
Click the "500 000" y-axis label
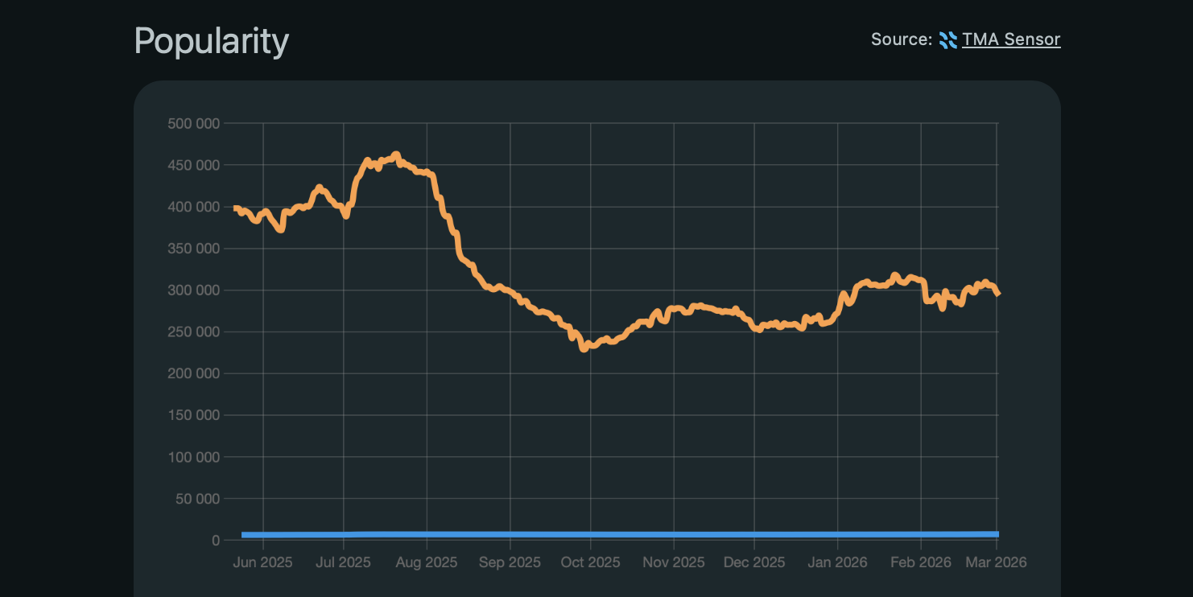[x=193, y=123]
